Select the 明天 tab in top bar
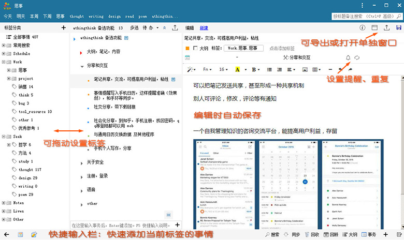 pos(21,16)
